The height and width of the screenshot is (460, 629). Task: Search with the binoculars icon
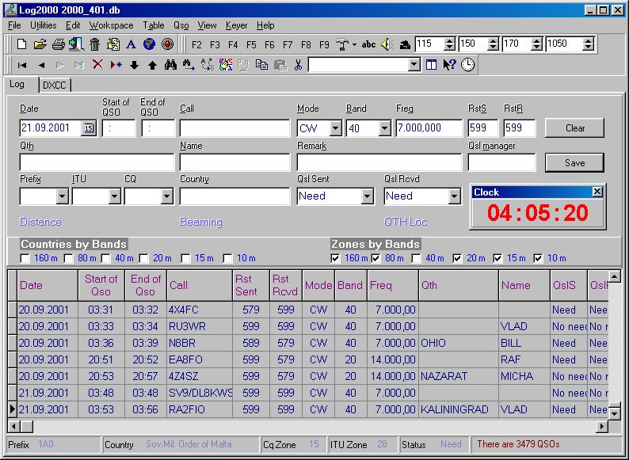point(170,65)
